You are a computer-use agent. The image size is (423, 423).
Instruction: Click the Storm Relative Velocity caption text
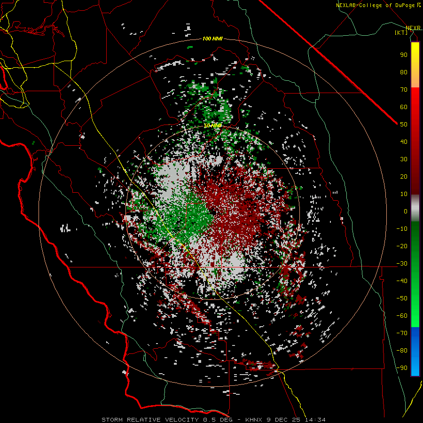point(213,420)
